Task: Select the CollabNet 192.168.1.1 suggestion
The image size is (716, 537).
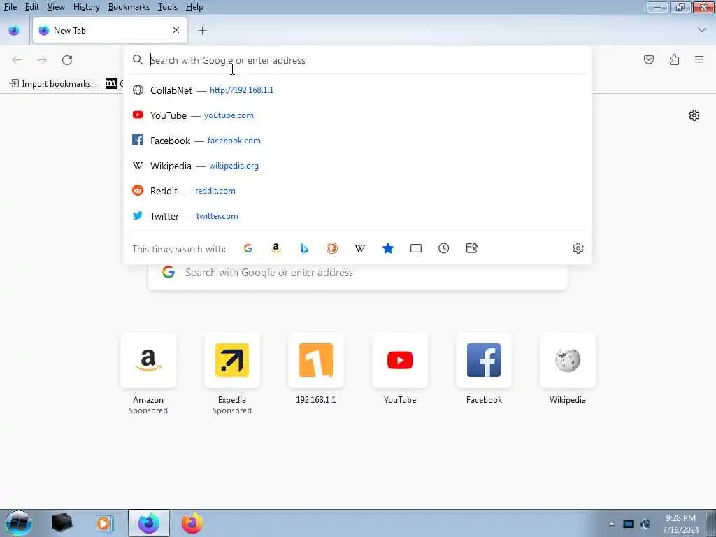Action: point(357,90)
